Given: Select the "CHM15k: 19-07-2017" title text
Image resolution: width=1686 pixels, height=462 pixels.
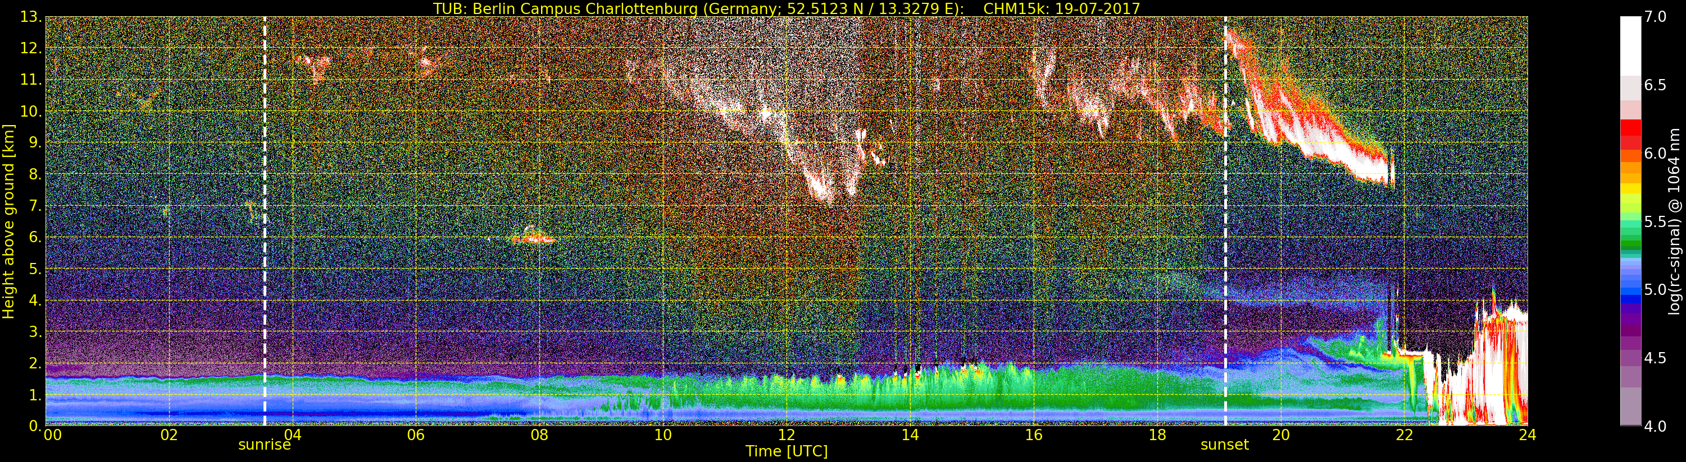Looking at the screenshot, I should 1062,8.
